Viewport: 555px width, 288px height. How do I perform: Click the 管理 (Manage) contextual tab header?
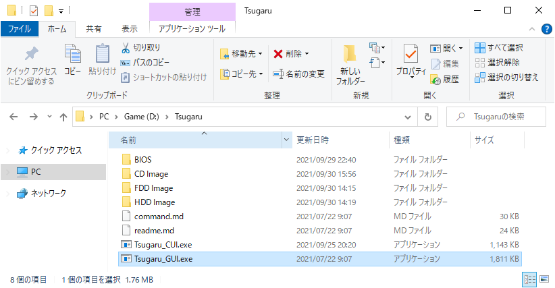pos(192,11)
